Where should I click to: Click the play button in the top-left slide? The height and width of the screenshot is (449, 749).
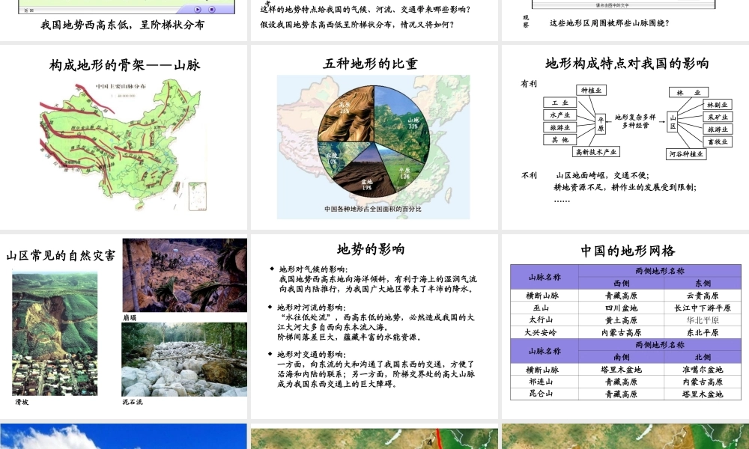point(198,9)
